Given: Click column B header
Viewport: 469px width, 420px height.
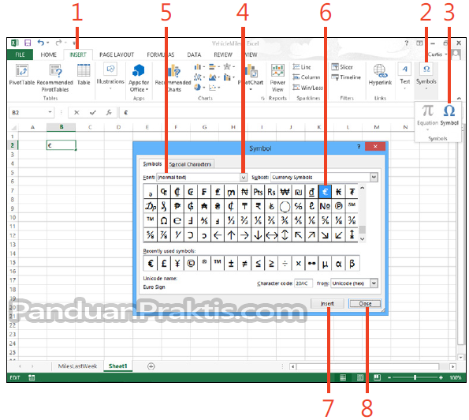Looking at the screenshot, I should pos(61,127).
